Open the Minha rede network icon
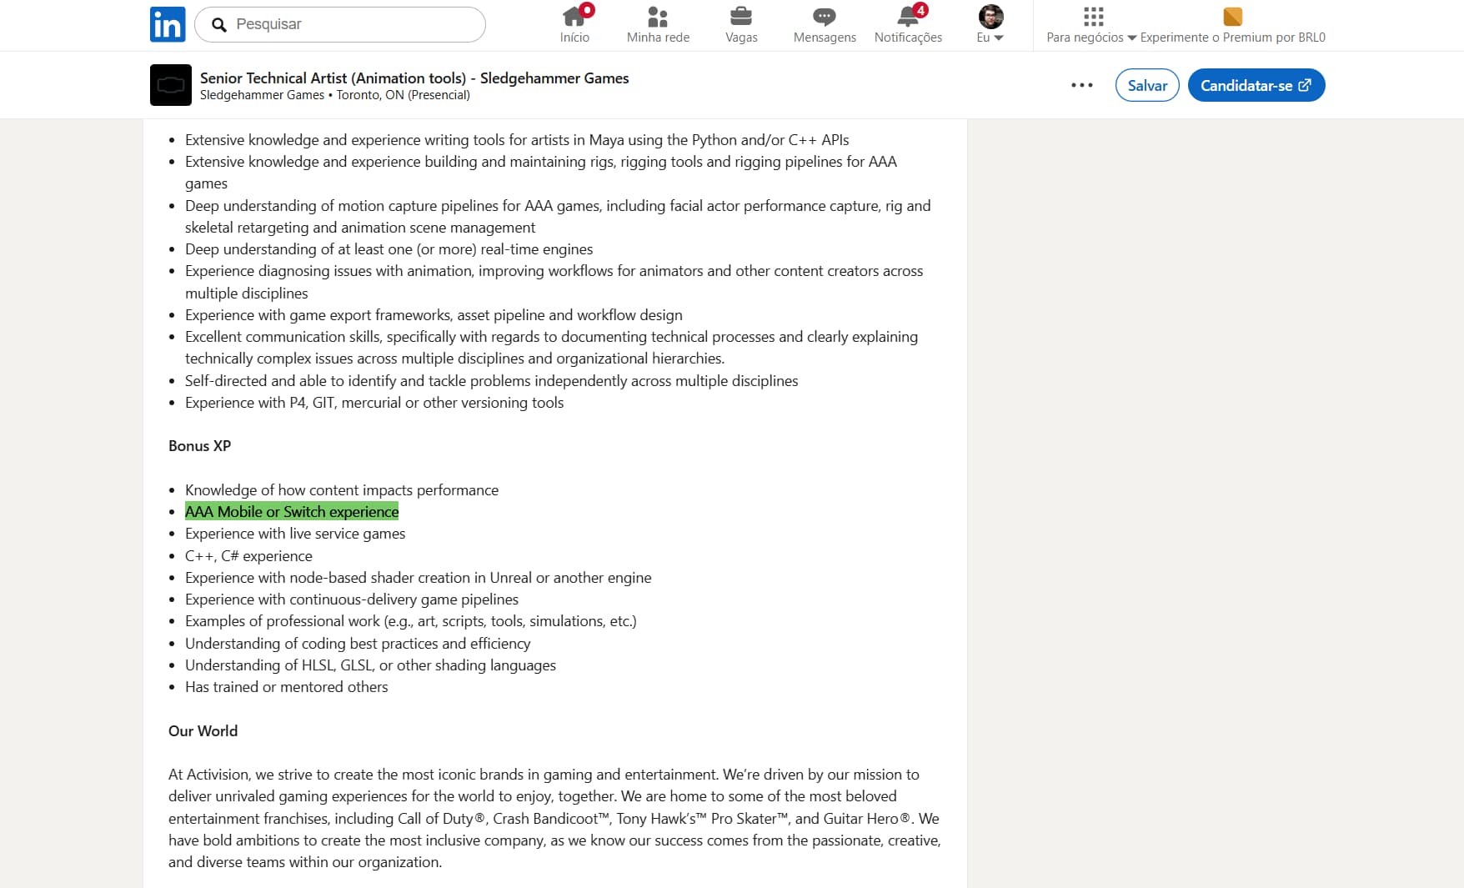The height and width of the screenshot is (888, 1464). coord(658,17)
